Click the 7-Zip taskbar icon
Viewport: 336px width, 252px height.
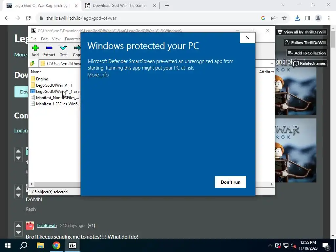(73, 245)
